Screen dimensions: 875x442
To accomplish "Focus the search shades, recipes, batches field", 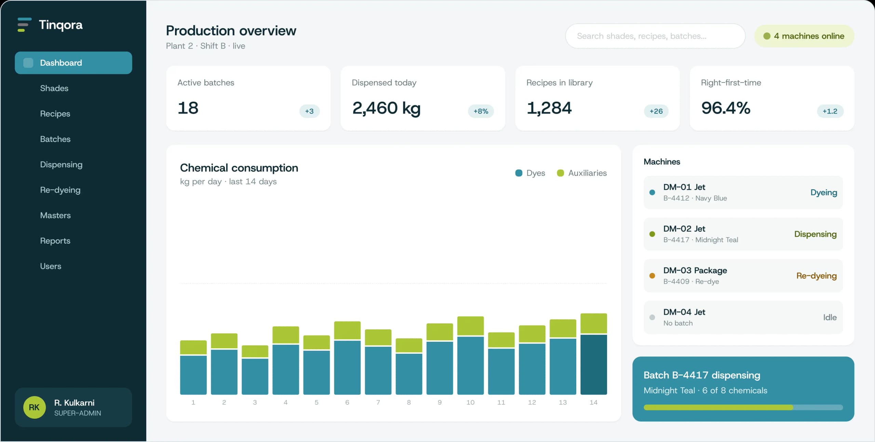I will pyautogui.click(x=655, y=36).
